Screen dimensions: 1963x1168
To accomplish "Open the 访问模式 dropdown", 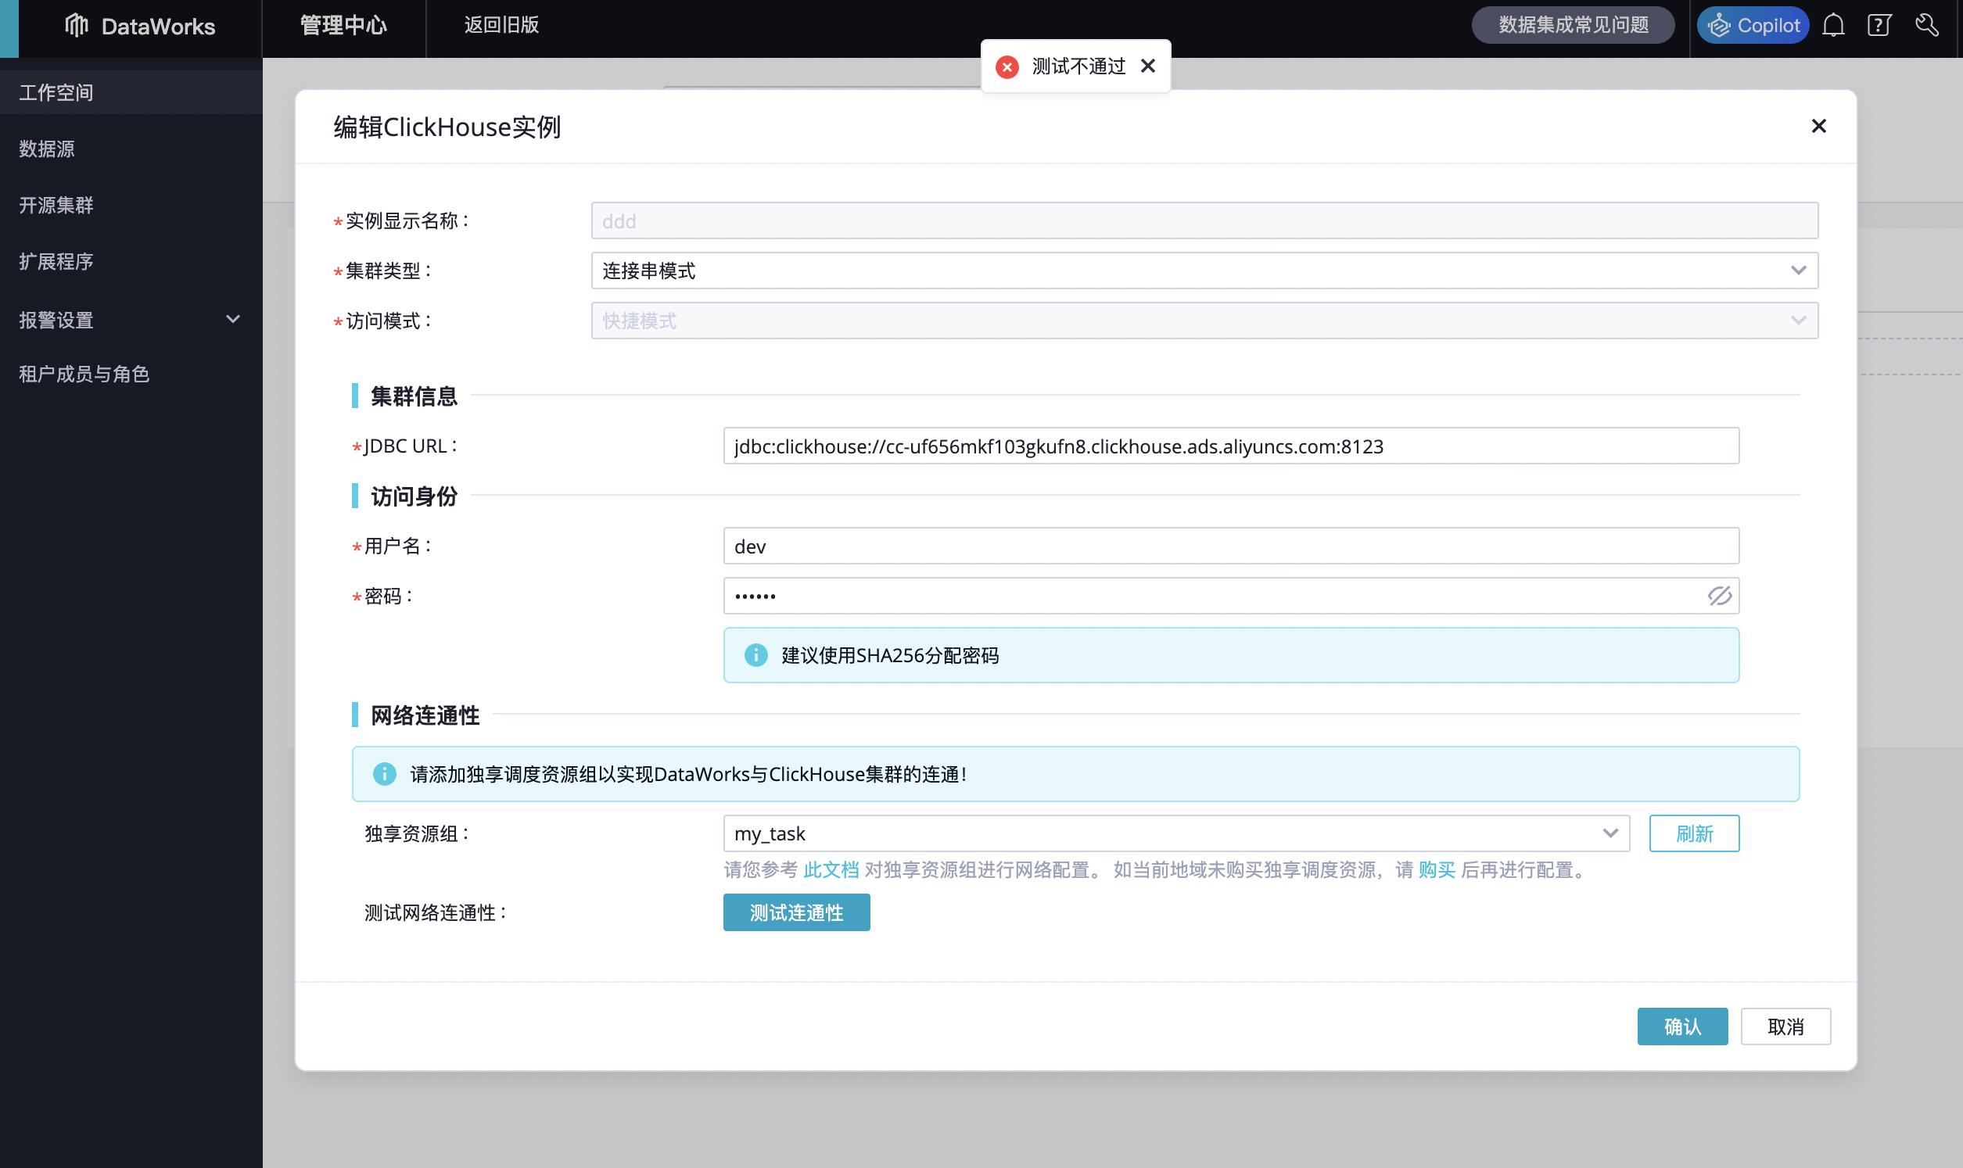I will tap(1204, 321).
